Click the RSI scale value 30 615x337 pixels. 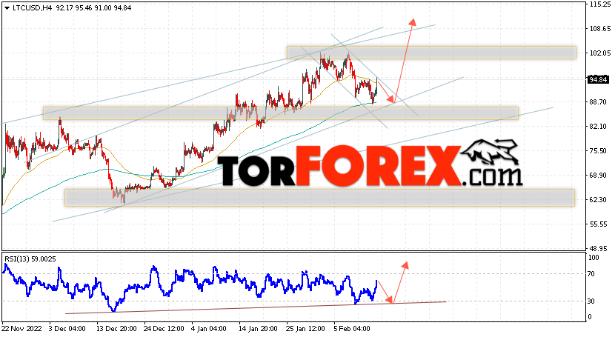click(x=592, y=301)
